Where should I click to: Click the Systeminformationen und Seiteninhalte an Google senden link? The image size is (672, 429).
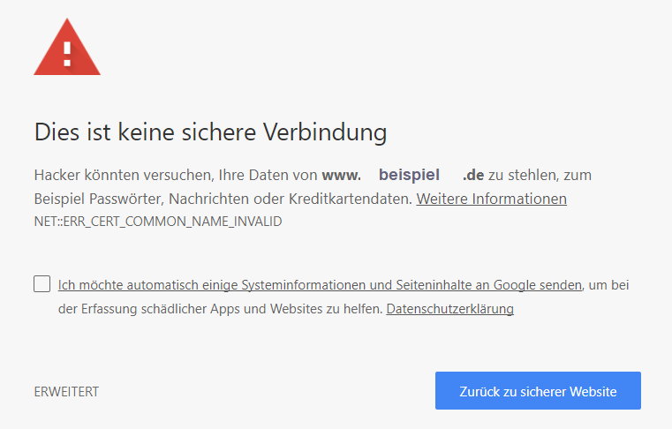coord(320,285)
